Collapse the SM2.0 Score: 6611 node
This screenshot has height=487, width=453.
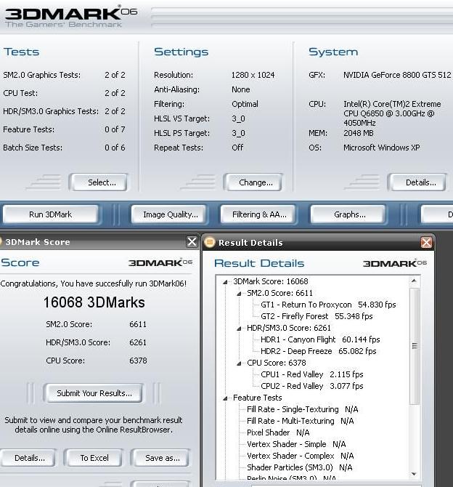pyautogui.click(x=239, y=294)
